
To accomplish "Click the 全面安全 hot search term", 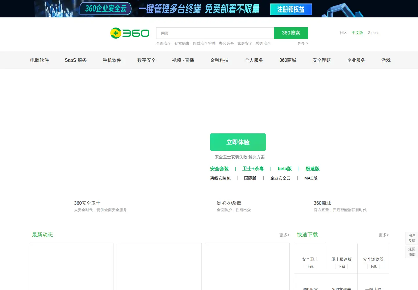I will click(x=164, y=43).
